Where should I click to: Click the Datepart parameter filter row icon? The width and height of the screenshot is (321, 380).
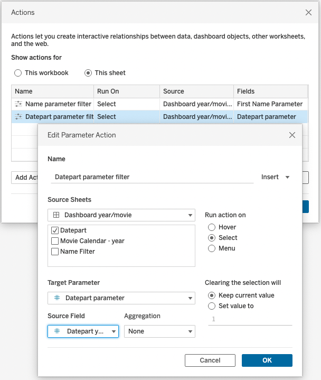tap(19, 117)
